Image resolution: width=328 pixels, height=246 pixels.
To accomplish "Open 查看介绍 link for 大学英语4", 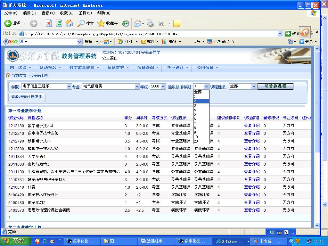I will (252, 156).
